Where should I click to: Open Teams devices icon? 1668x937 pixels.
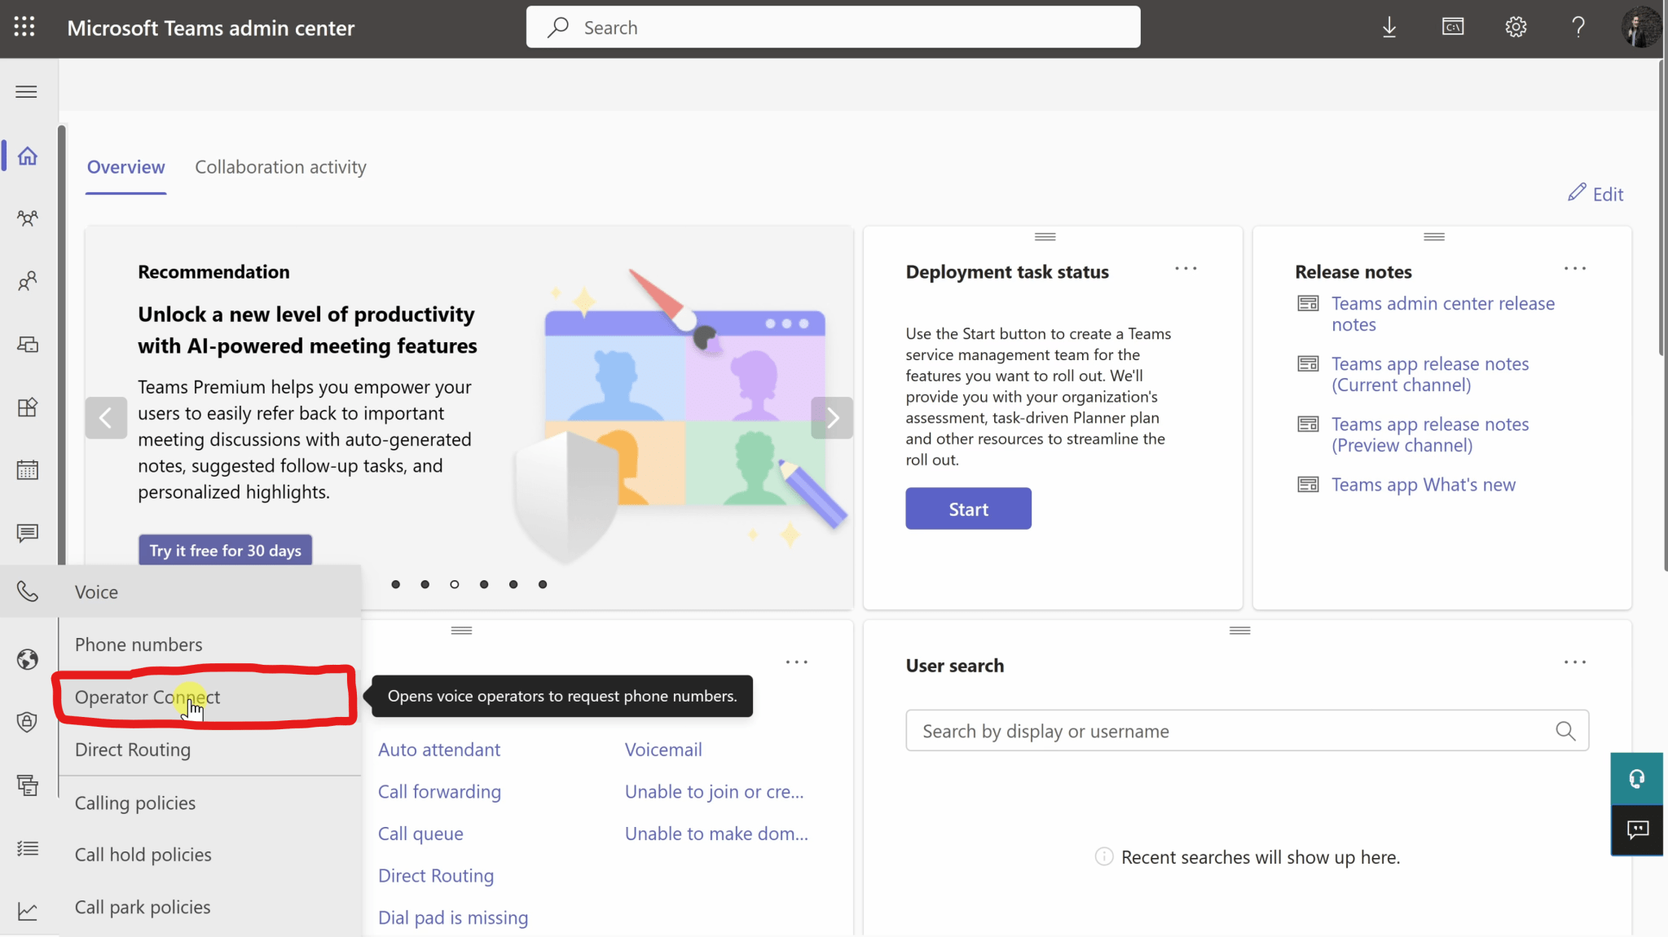coord(28,344)
